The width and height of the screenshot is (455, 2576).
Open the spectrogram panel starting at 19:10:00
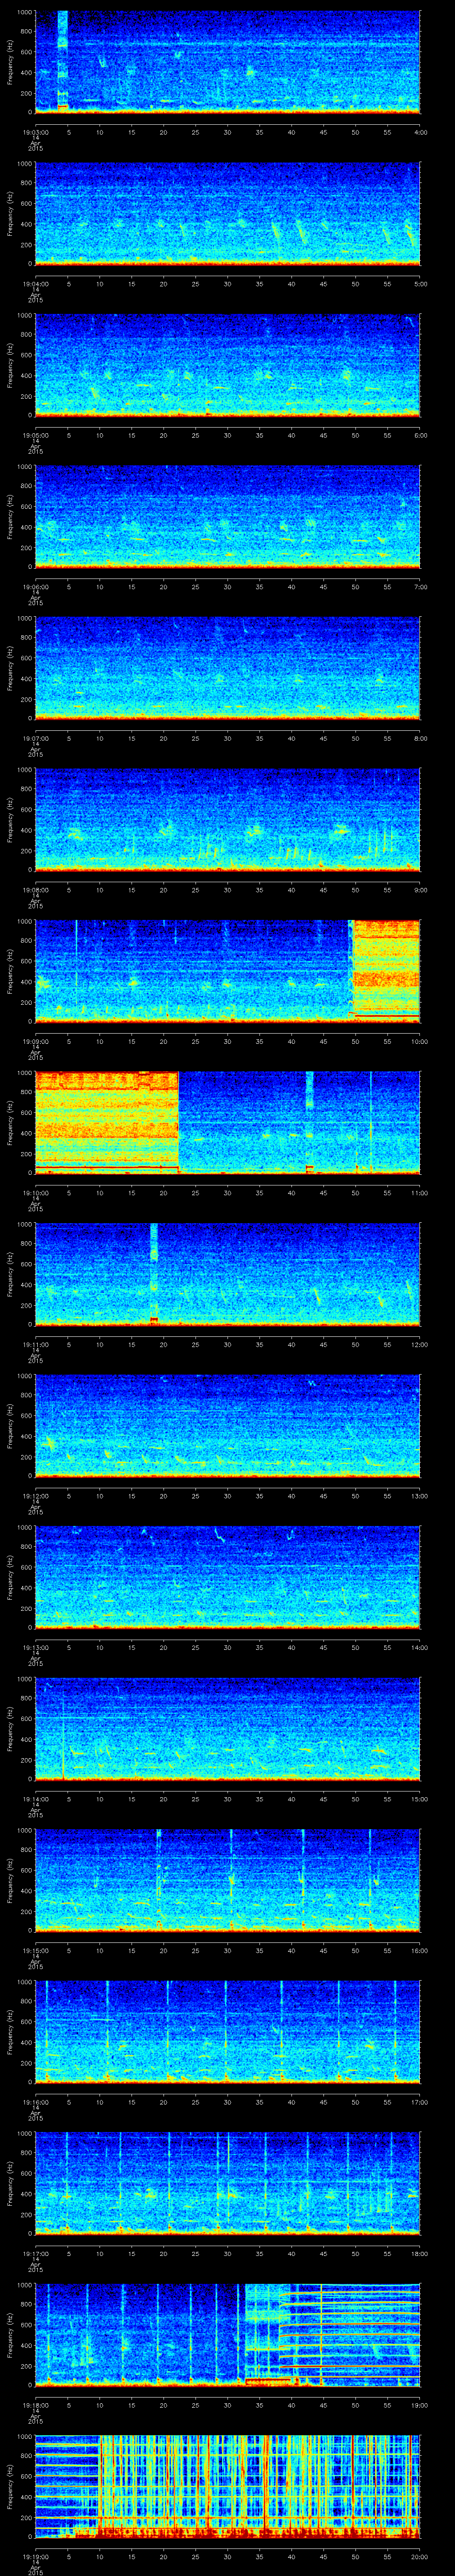coord(228,1123)
